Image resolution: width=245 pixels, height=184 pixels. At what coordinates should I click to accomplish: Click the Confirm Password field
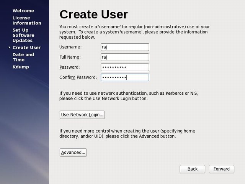tap(125, 77)
